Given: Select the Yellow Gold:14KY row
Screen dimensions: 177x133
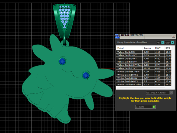Looking at the screenshot, I should coord(144,58).
